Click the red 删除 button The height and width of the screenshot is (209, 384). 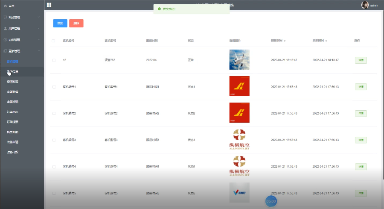click(x=76, y=24)
